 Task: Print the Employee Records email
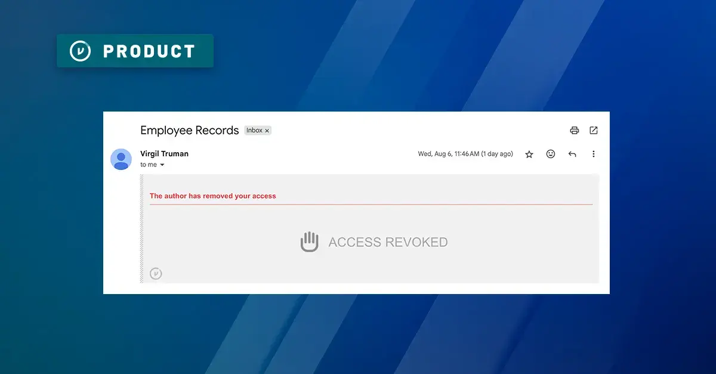click(x=574, y=131)
